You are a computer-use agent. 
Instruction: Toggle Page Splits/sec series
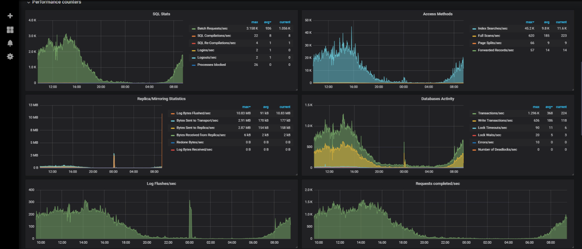pyautogui.click(x=490, y=43)
